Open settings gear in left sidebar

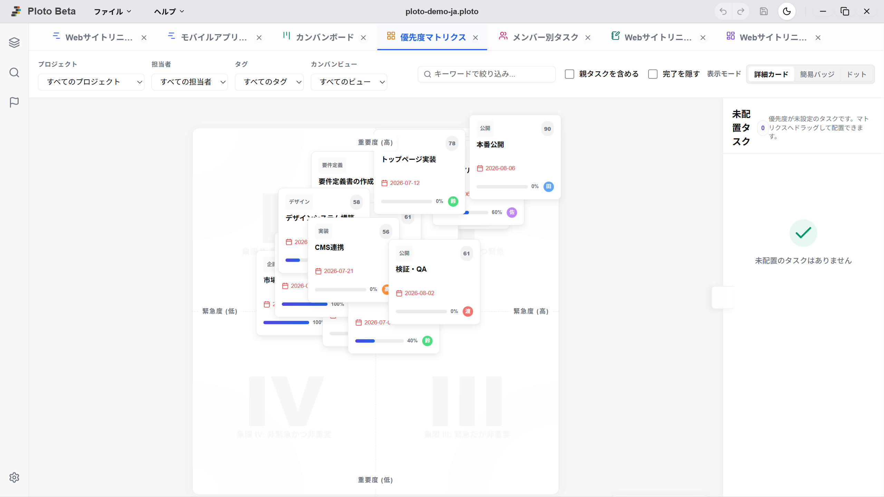[14, 477]
